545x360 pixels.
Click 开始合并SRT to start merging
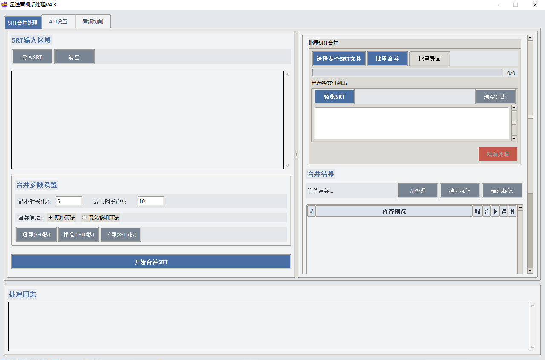tap(151, 262)
